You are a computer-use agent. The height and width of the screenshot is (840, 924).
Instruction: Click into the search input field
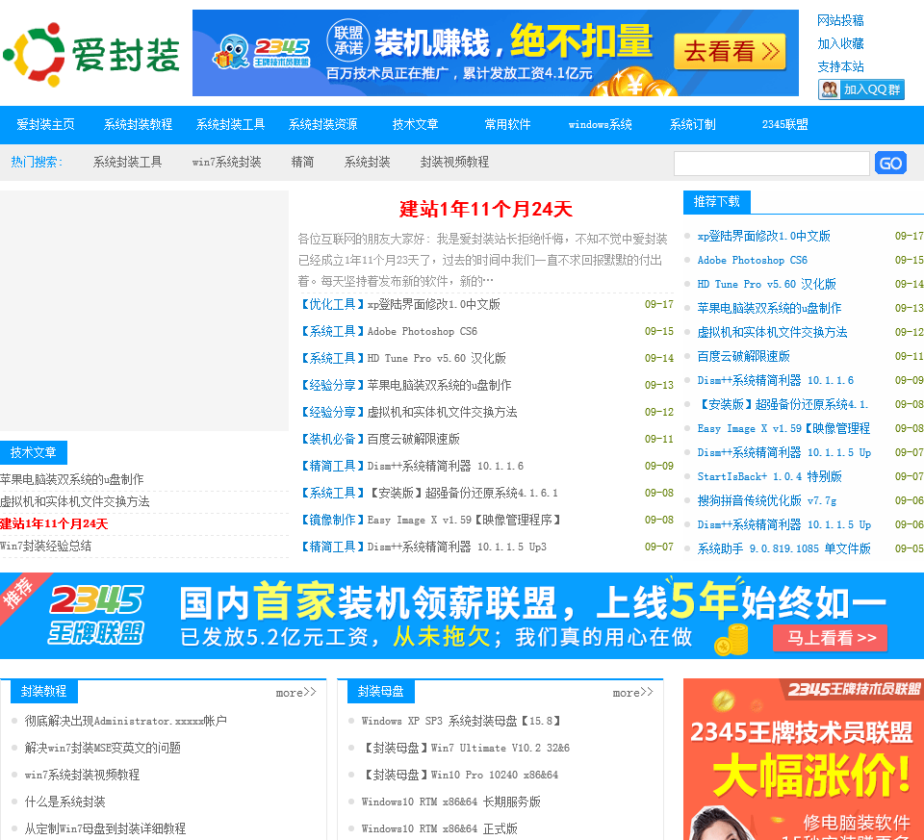coord(771,164)
